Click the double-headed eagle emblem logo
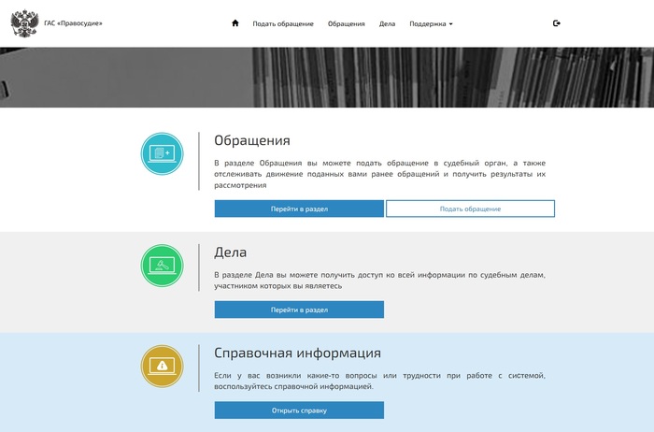 coord(24,23)
